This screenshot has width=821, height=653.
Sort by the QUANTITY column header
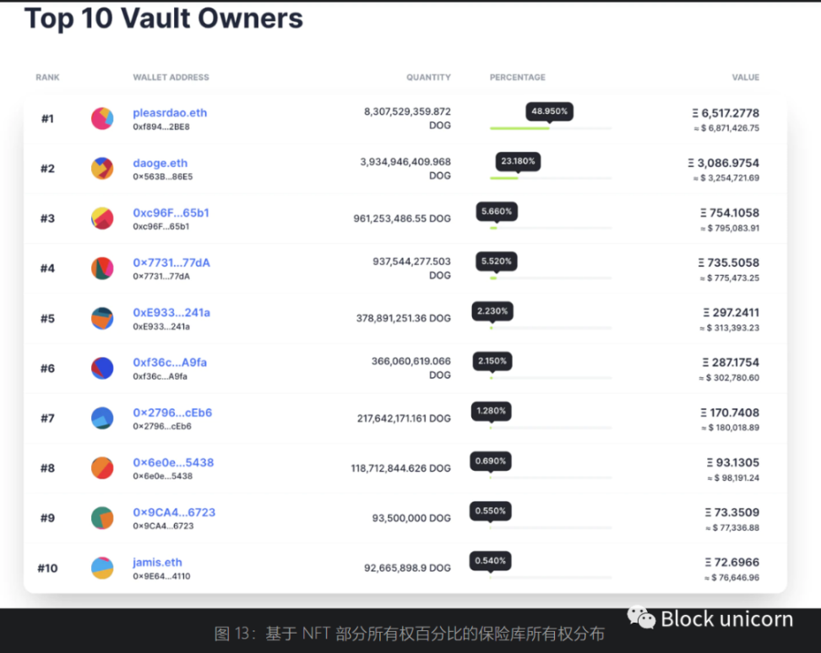(428, 78)
